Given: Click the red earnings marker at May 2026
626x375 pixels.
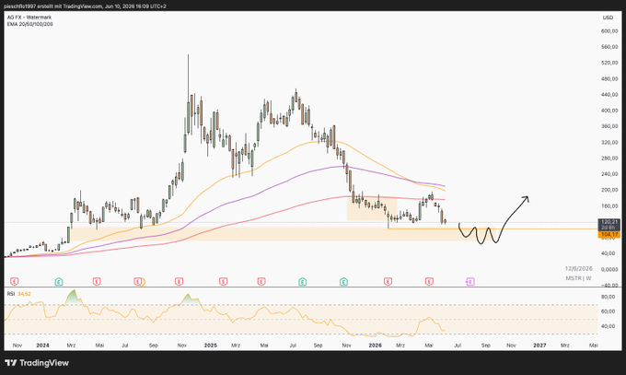Looking at the screenshot, I should click(x=429, y=282).
